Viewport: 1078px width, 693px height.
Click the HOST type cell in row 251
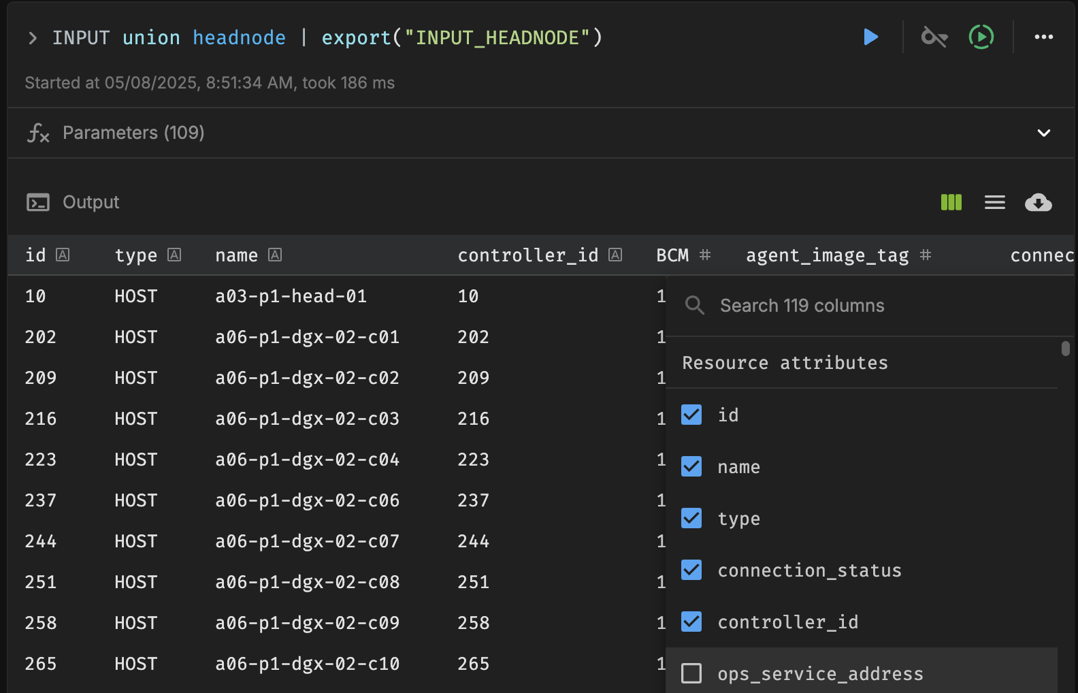tap(136, 582)
